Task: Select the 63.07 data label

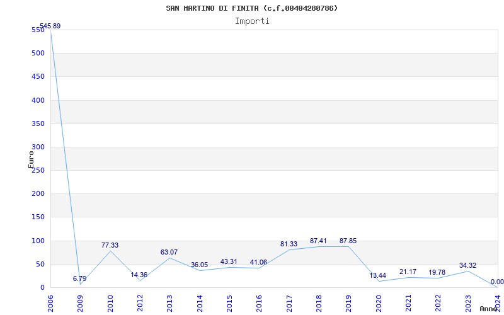Action: [169, 252]
